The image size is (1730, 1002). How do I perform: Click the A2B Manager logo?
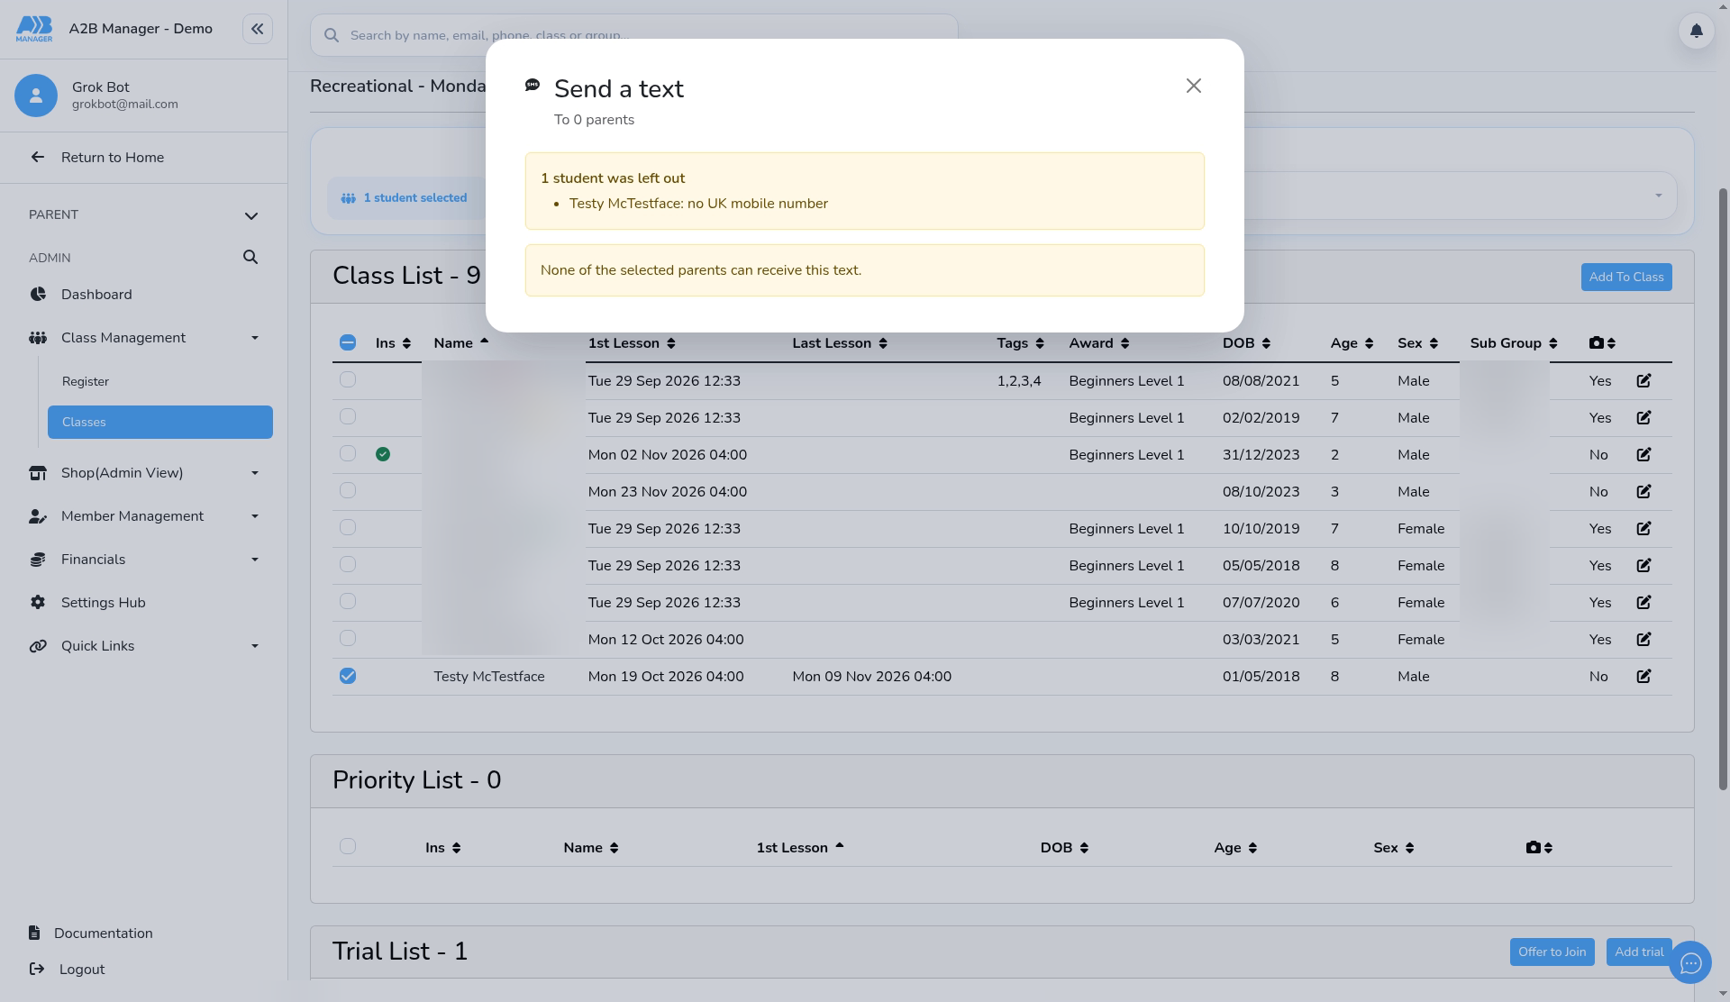(34, 29)
